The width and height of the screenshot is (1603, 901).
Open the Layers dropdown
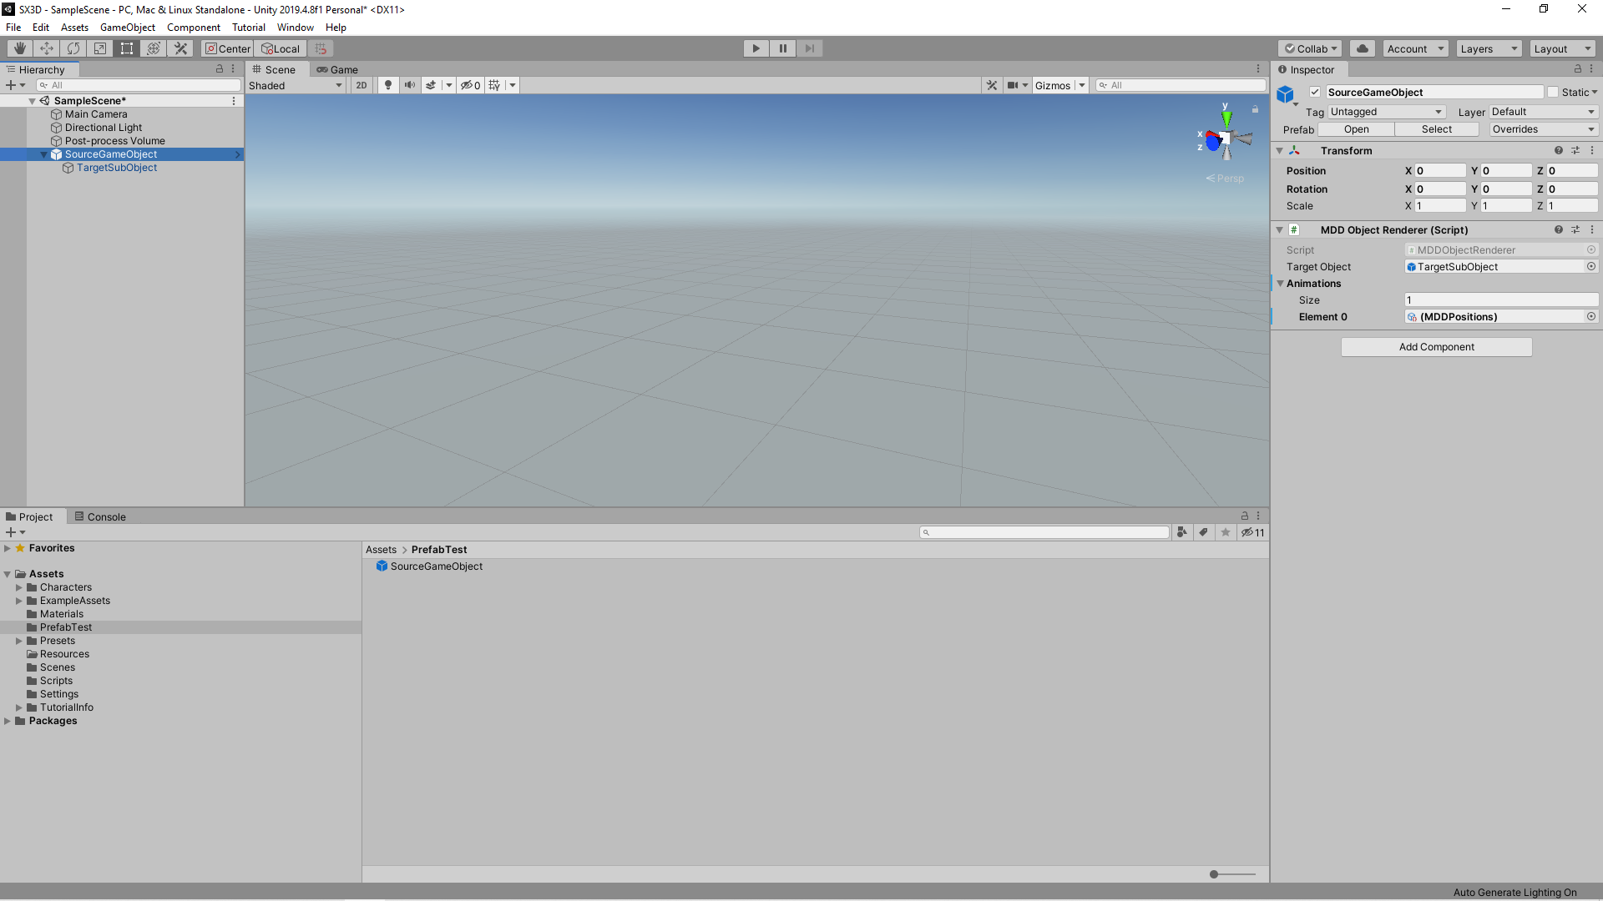[x=1489, y=48]
